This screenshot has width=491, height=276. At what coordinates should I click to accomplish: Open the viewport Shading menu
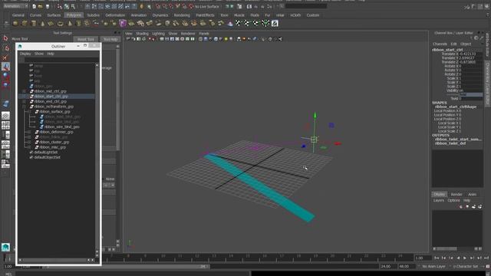142,34
